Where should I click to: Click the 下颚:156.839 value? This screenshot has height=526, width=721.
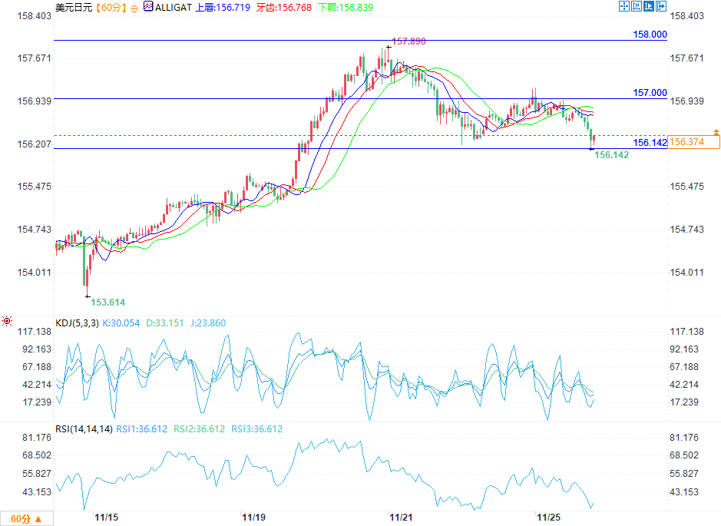click(346, 8)
